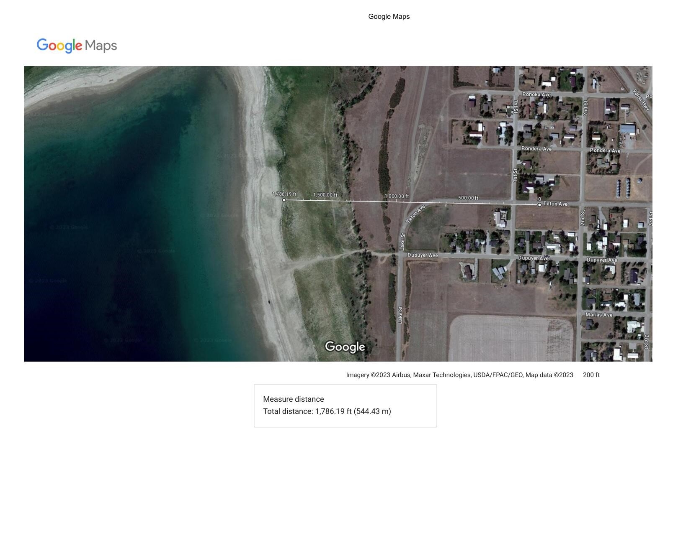691x533 pixels.
Task: Click the Google Maps logo
Action: pyautogui.click(x=77, y=45)
